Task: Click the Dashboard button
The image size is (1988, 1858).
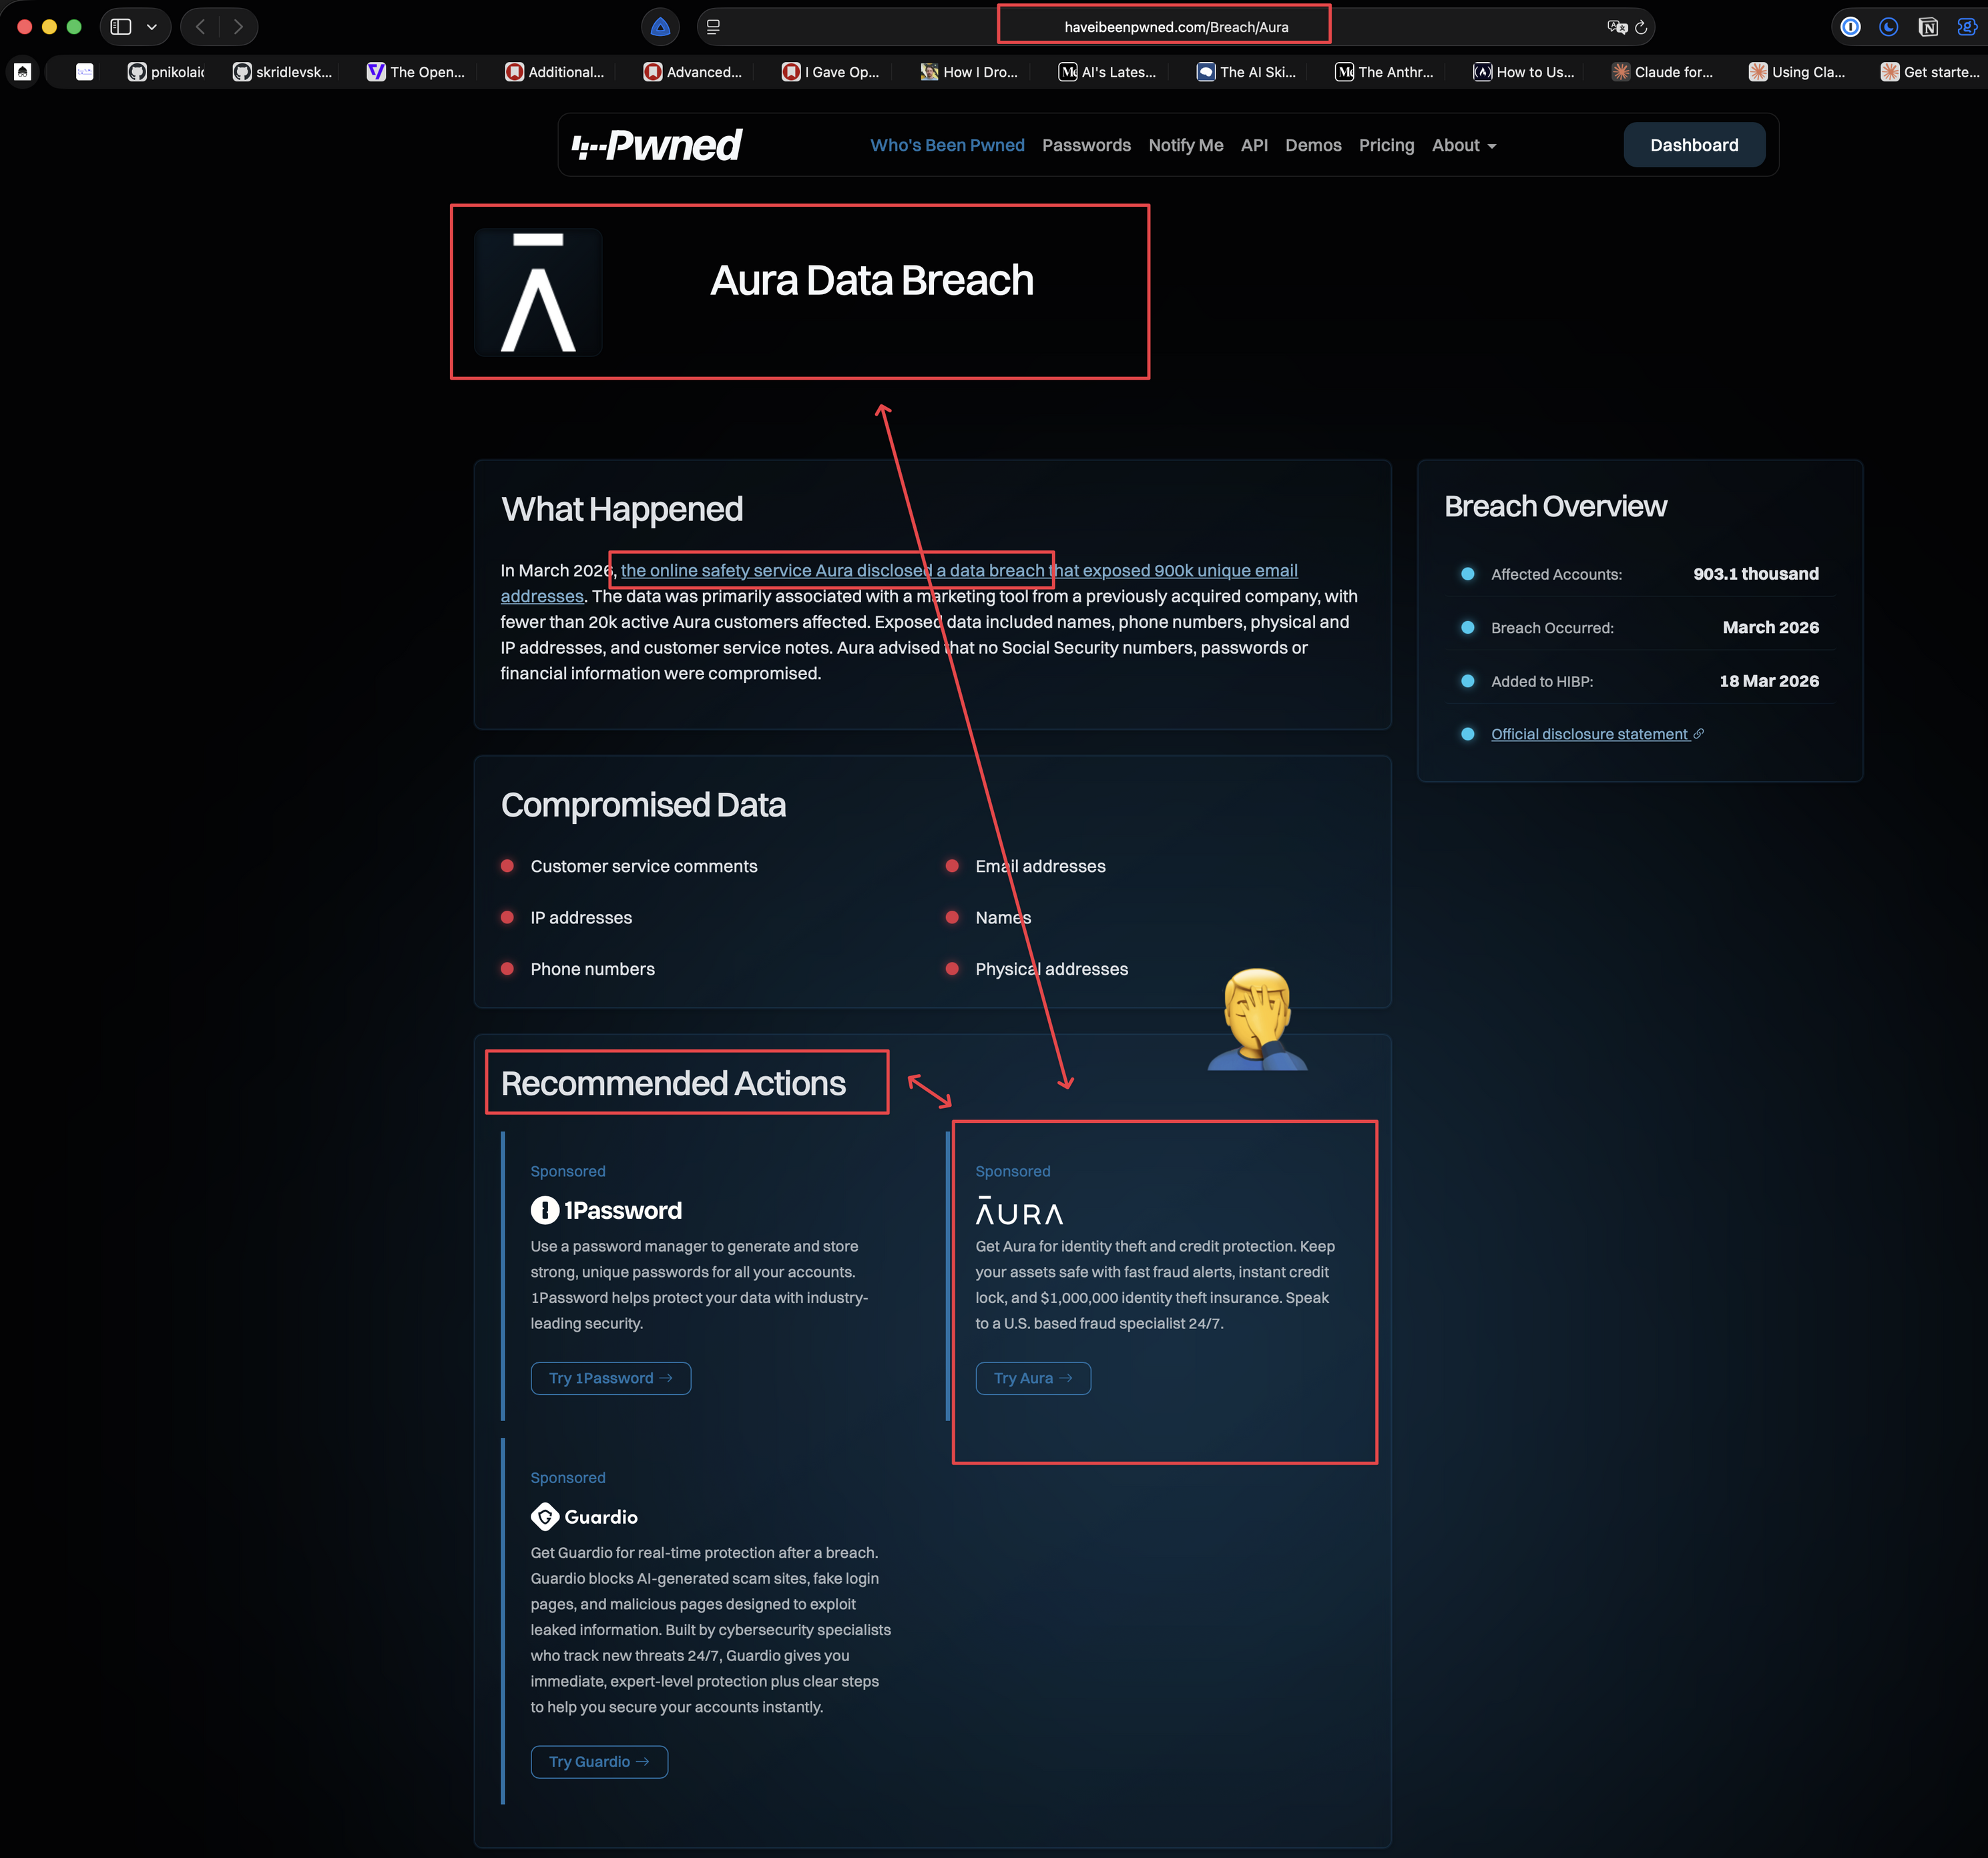Action: coord(1694,145)
